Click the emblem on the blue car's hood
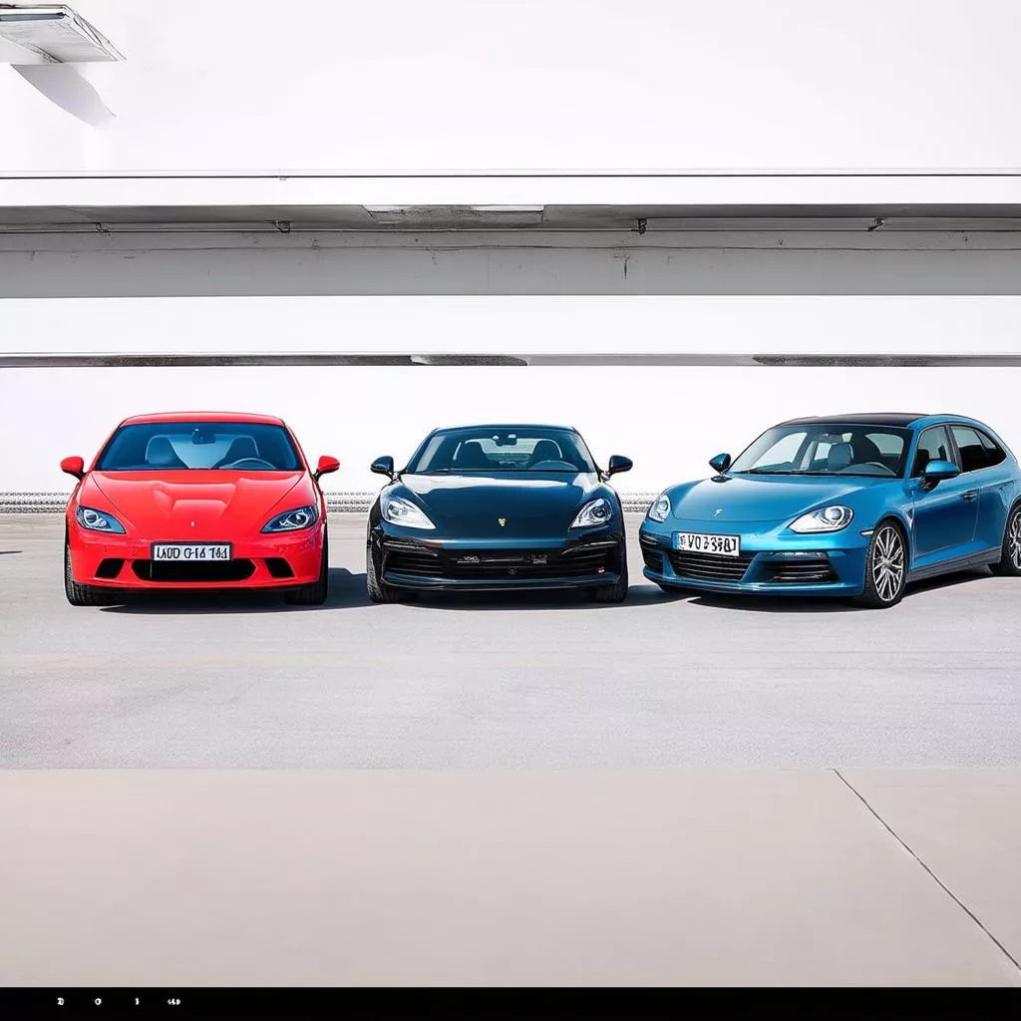The height and width of the screenshot is (1021, 1021). click(717, 512)
